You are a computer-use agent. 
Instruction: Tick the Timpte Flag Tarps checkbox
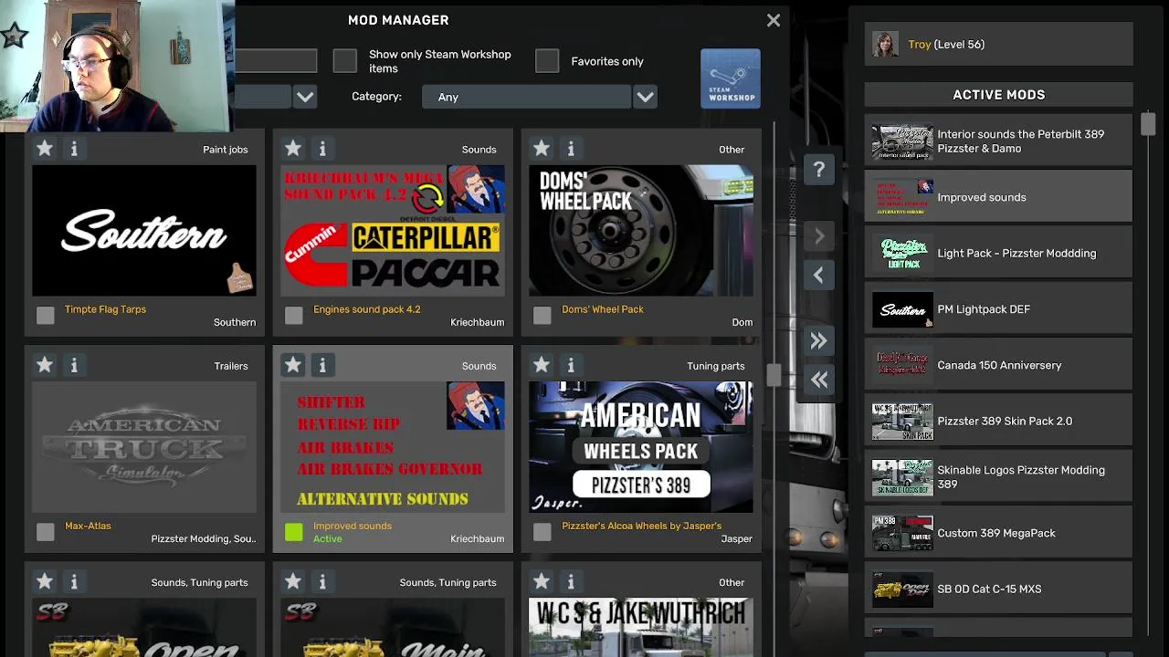click(45, 315)
